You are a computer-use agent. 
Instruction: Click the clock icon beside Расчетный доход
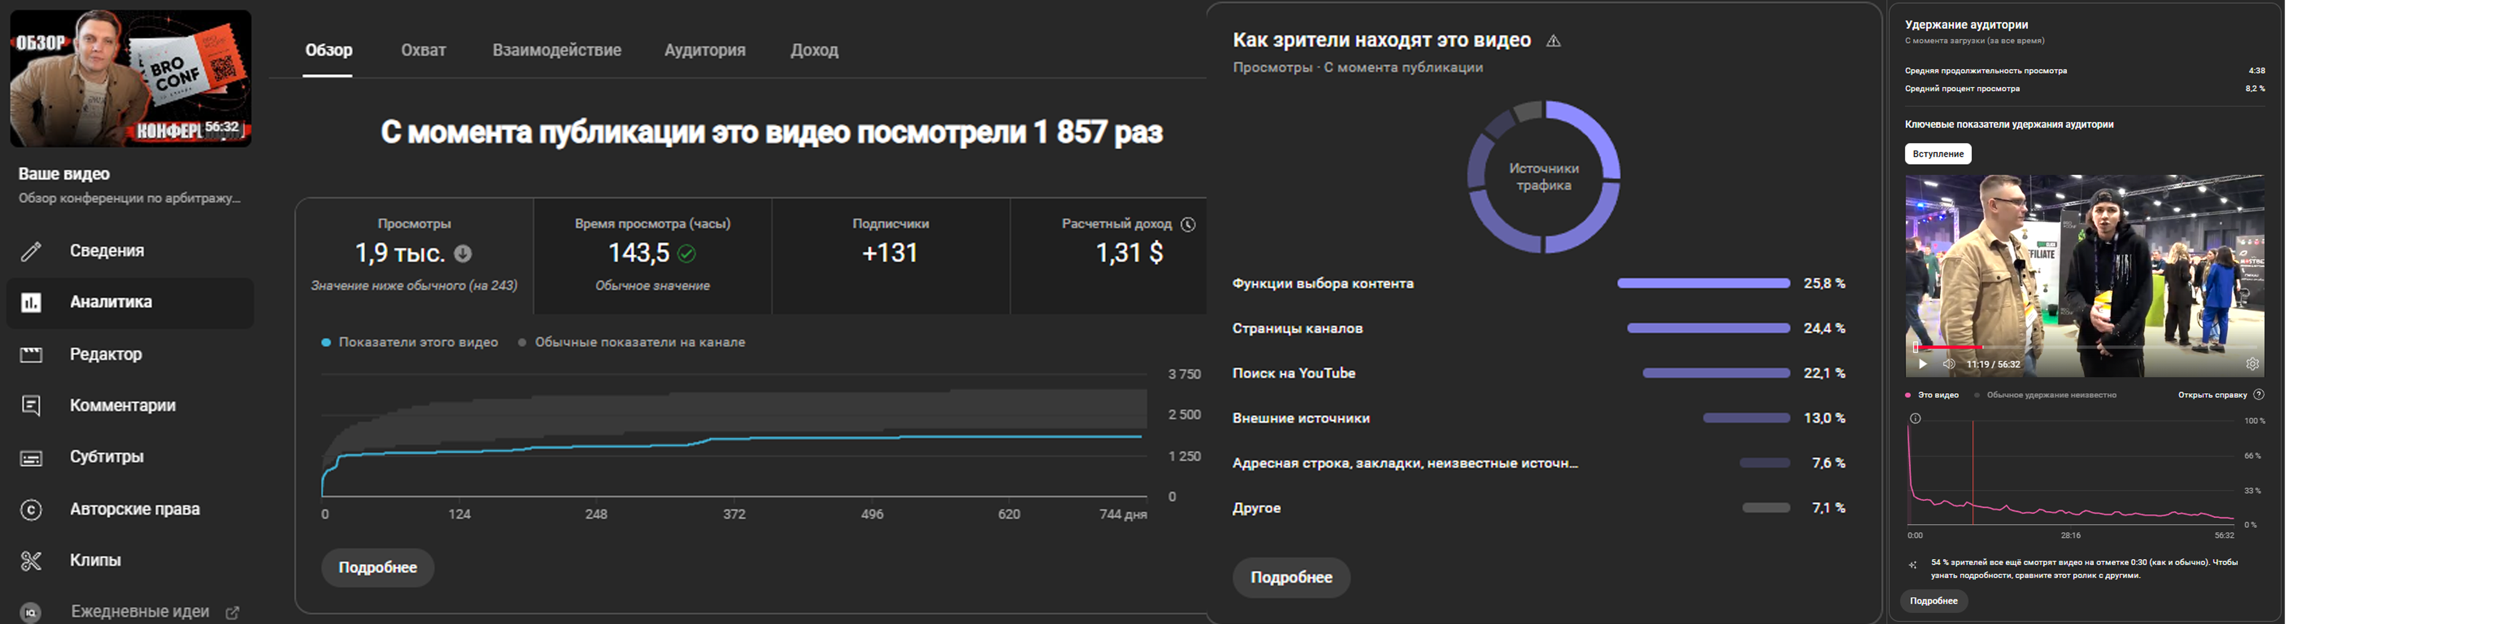[1188, 224]
